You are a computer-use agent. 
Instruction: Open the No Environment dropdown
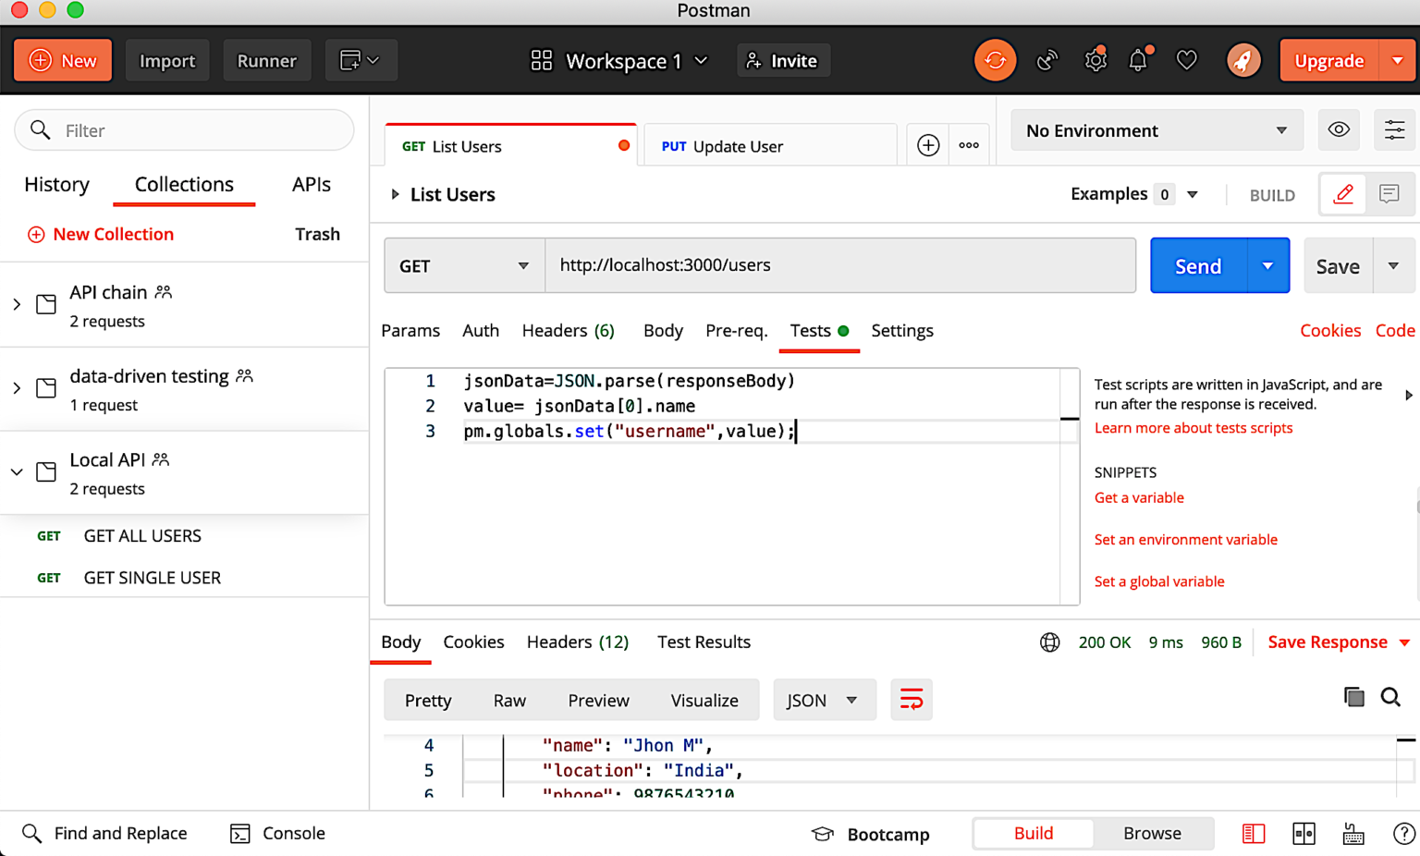pos(1157,130)
